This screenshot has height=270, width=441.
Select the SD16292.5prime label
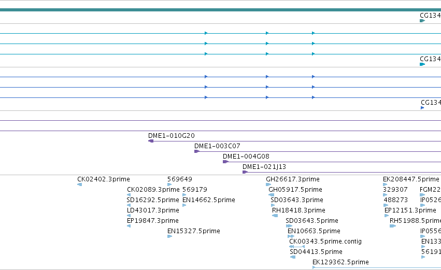click(x=153, y=200)
